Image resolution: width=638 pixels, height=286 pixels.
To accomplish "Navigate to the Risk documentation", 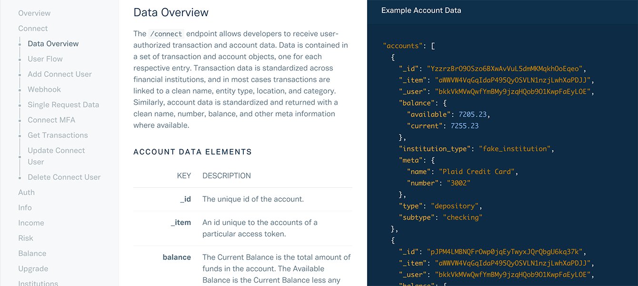I will tap(26, 238).
